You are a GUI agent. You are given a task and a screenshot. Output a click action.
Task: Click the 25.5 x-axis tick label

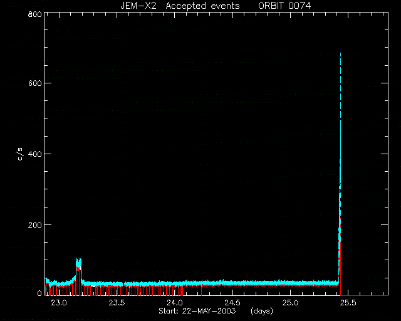(x=348, y=303)
